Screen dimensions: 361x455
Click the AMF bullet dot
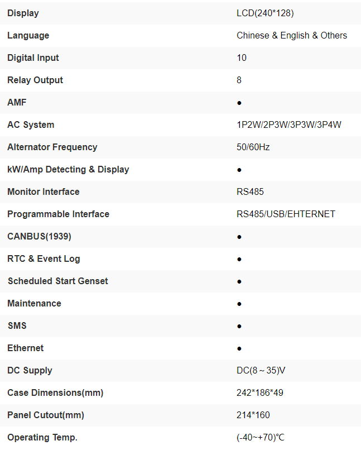point(239,103)
